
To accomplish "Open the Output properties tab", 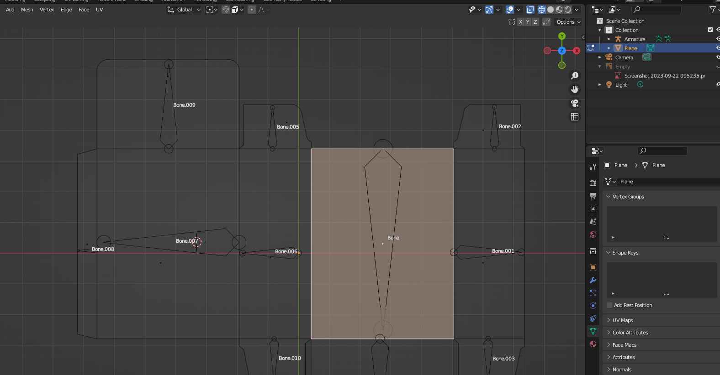I will [593, 196].
